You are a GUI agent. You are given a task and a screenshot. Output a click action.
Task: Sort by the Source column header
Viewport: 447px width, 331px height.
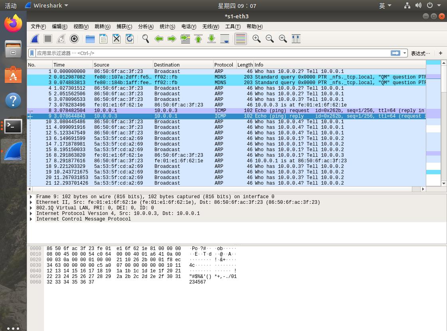click(123, 65)
